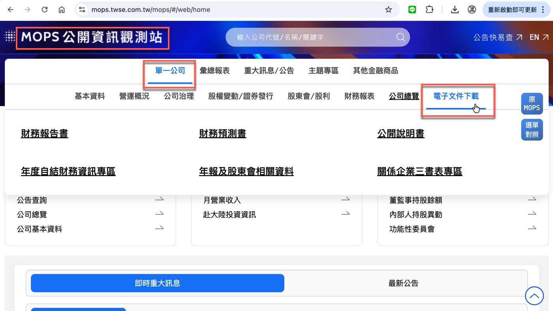Switch to the 彙總報表 tab

pyautogui.click(x=215, y=70)
